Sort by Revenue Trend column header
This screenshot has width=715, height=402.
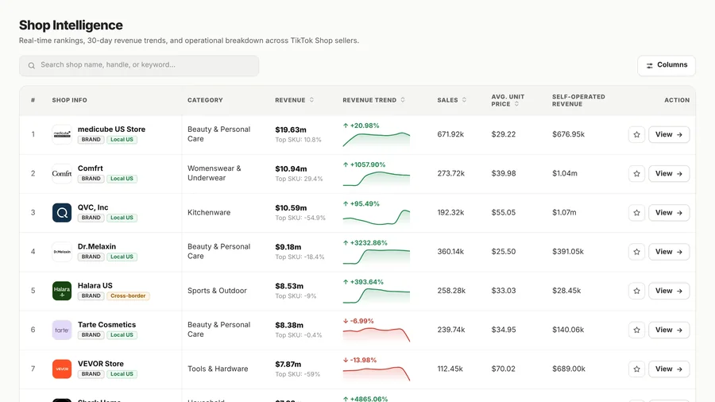pyautogui.click(x=373, y=100)
